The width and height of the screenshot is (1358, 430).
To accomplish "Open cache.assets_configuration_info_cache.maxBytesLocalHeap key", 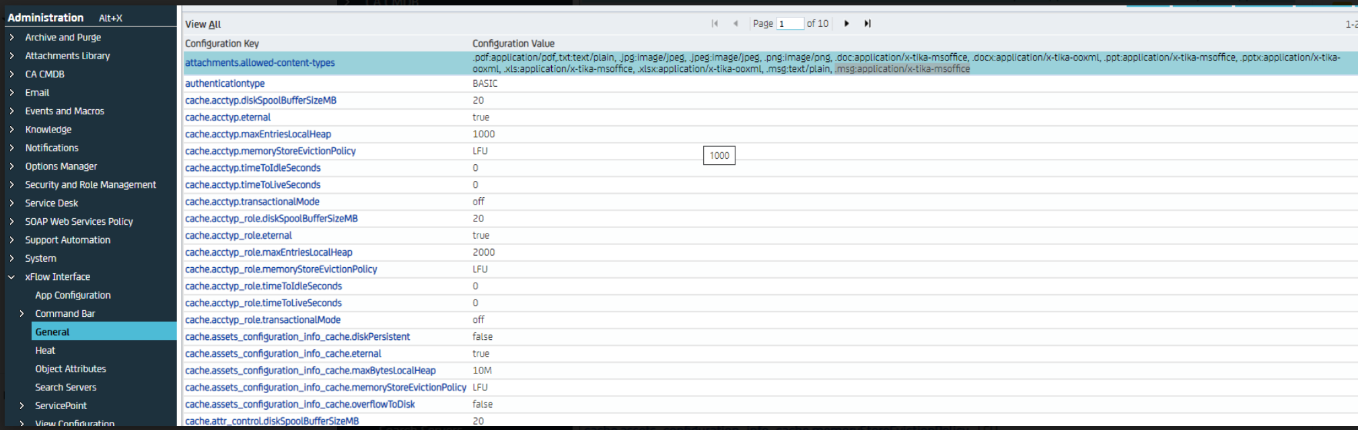I will pyautogui.click(x=310, y=371).
